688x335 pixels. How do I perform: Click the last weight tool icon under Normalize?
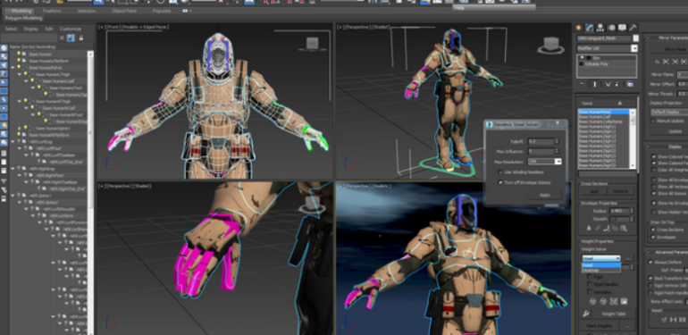tap(624, 302)
